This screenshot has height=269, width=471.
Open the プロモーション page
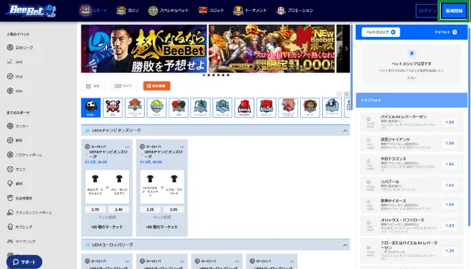click(295, 11)
